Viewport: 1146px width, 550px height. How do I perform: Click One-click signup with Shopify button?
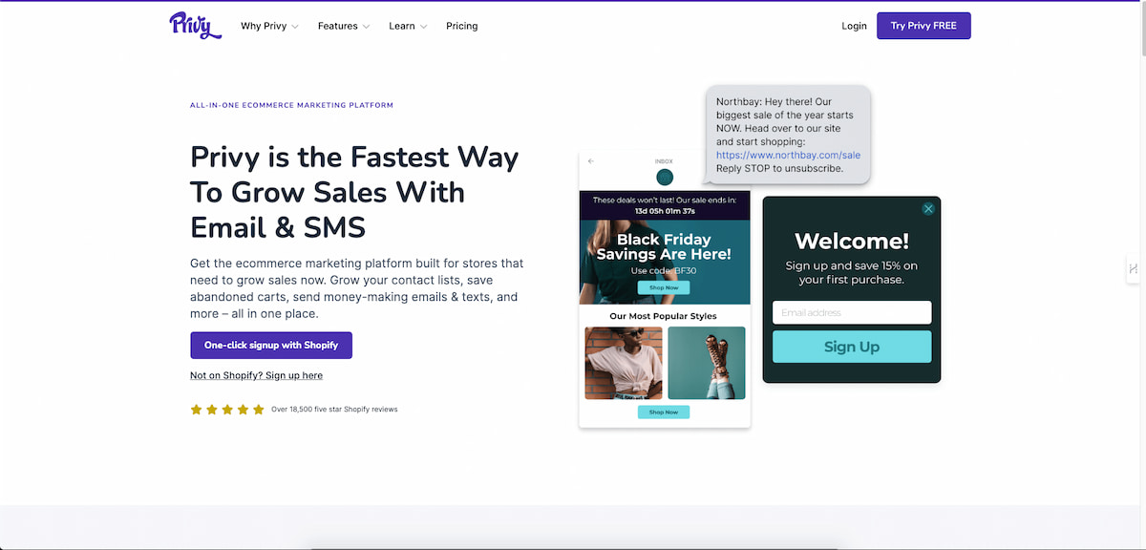click(x=271, y=345)
